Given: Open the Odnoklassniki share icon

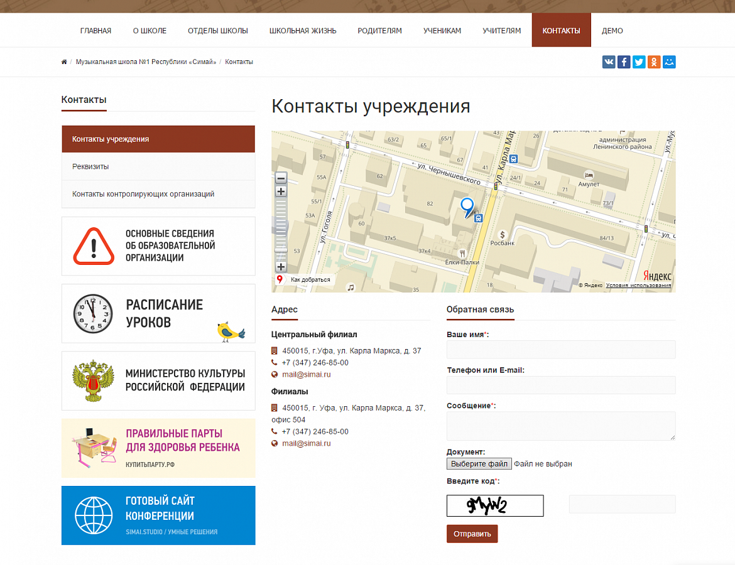Looking at the screenshot, I should click(x=654, y=62).
